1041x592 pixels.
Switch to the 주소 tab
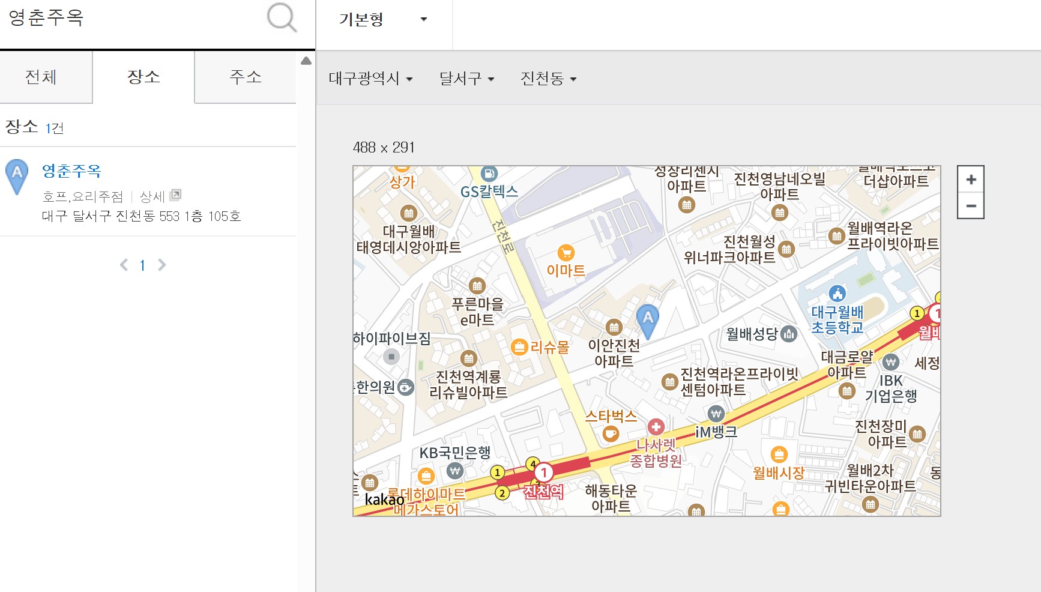coord(246,77)
